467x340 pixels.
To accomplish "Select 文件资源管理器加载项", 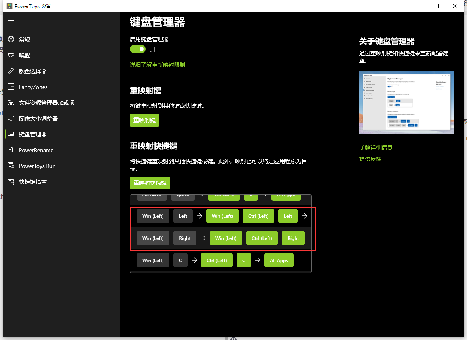I will click(62, 103).
